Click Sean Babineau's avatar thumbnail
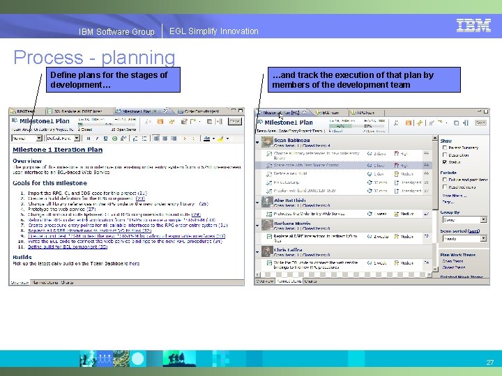Screen dimensions: 502x376 267,142
